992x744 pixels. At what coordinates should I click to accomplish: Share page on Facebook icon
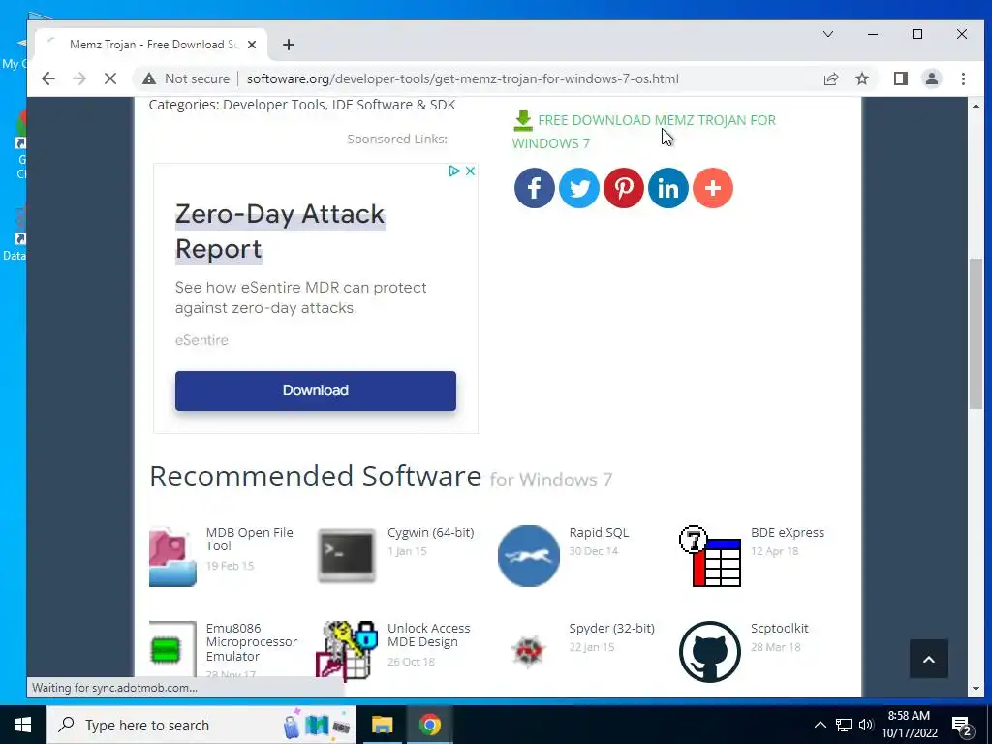tap(534, 188)
